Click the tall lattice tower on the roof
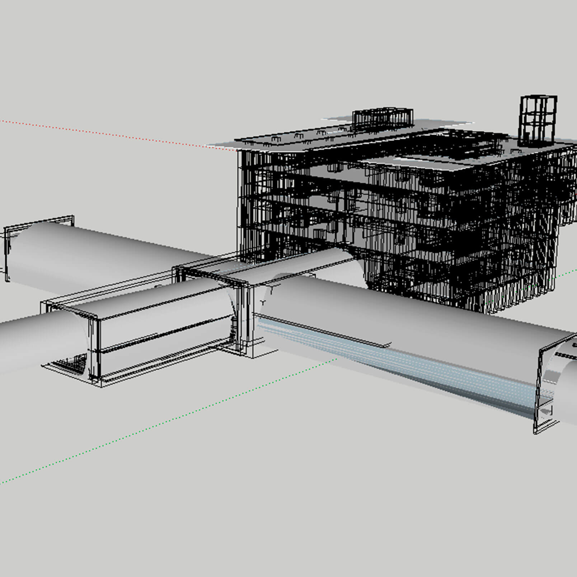This screenshot has height=577, width=577. (538, 121)
